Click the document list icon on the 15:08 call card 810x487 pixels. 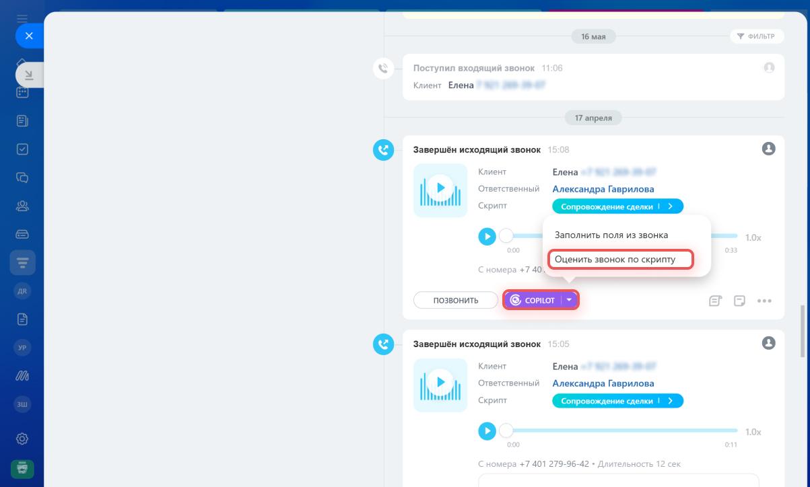715,301
